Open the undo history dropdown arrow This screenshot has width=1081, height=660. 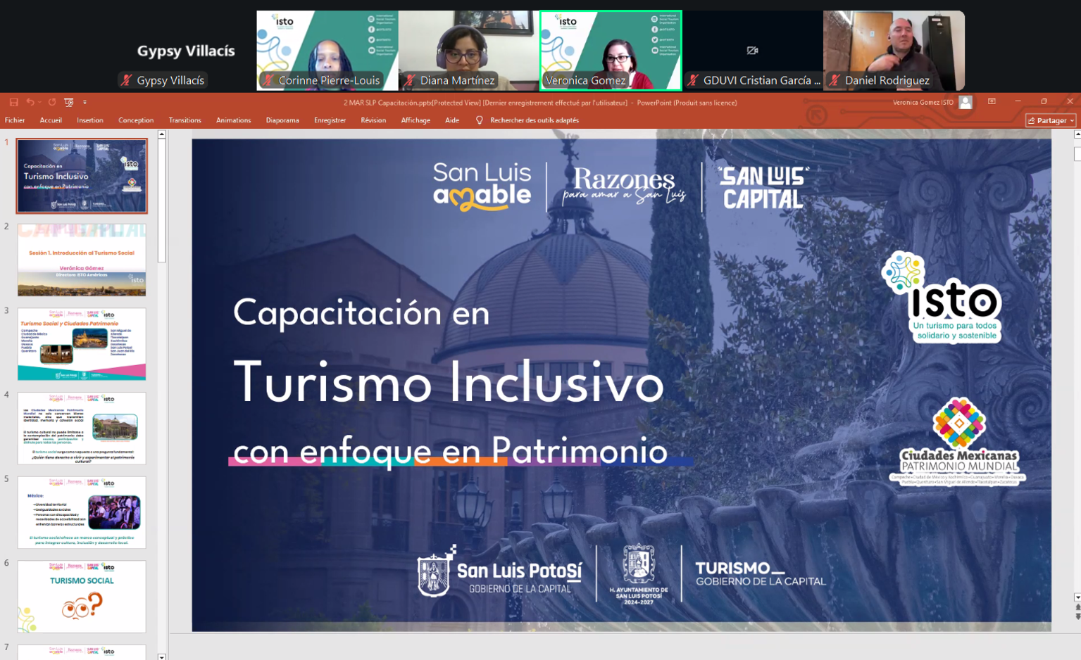39,103
